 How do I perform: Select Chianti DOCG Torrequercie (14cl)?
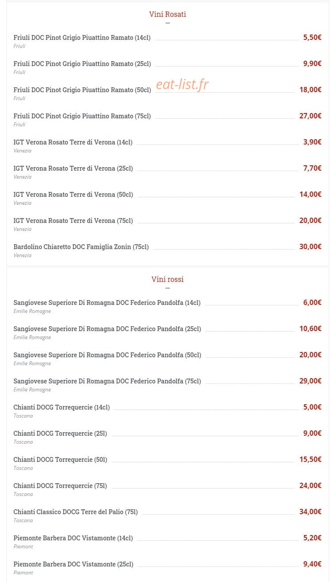(x=62, y=407)
